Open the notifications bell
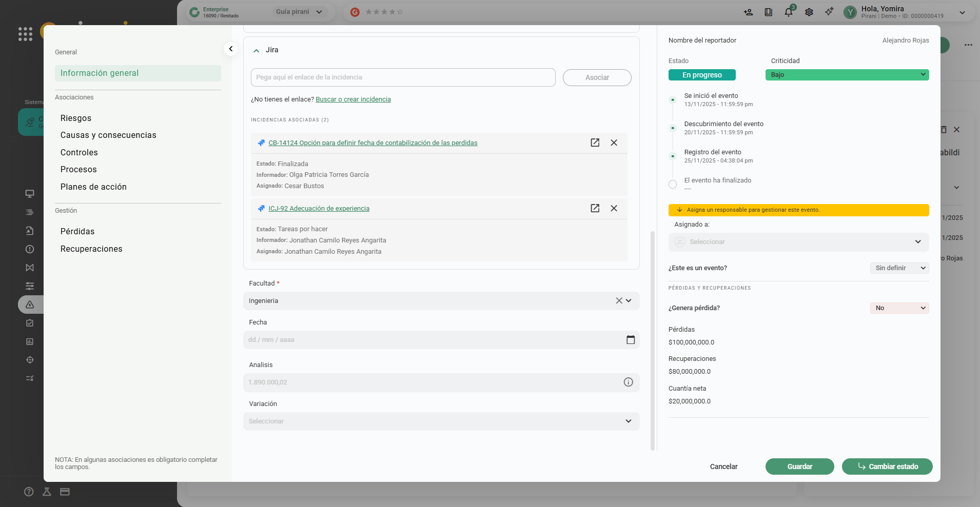 tap(789, 12)
